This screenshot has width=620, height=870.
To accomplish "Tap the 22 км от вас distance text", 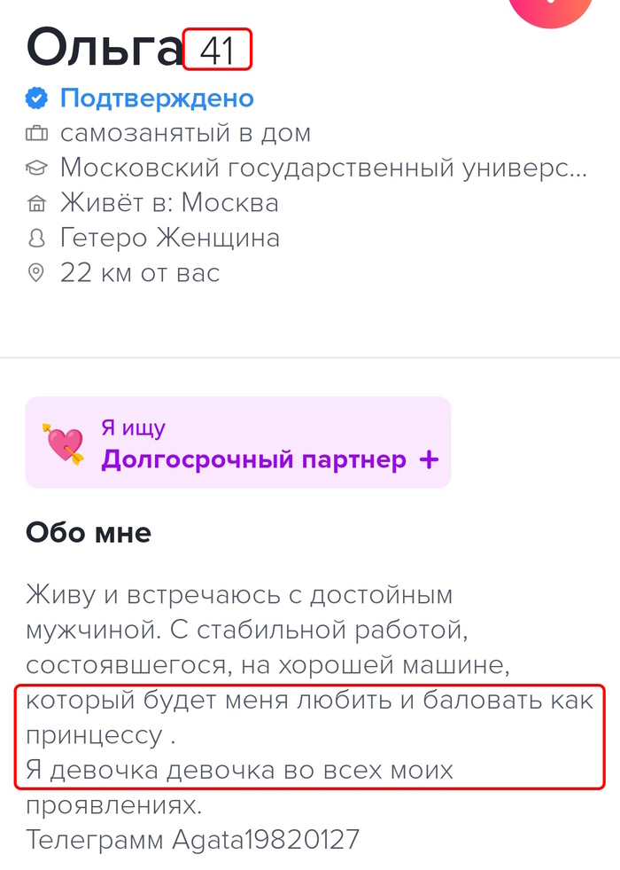I will [x=140, y=272].
